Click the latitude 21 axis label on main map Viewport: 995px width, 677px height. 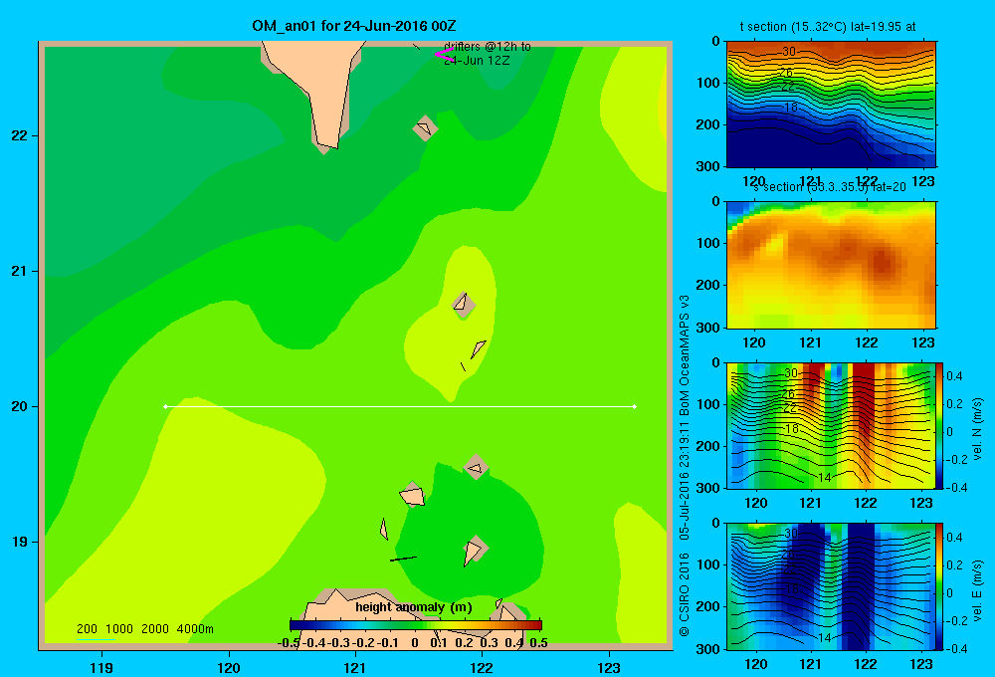20,271
